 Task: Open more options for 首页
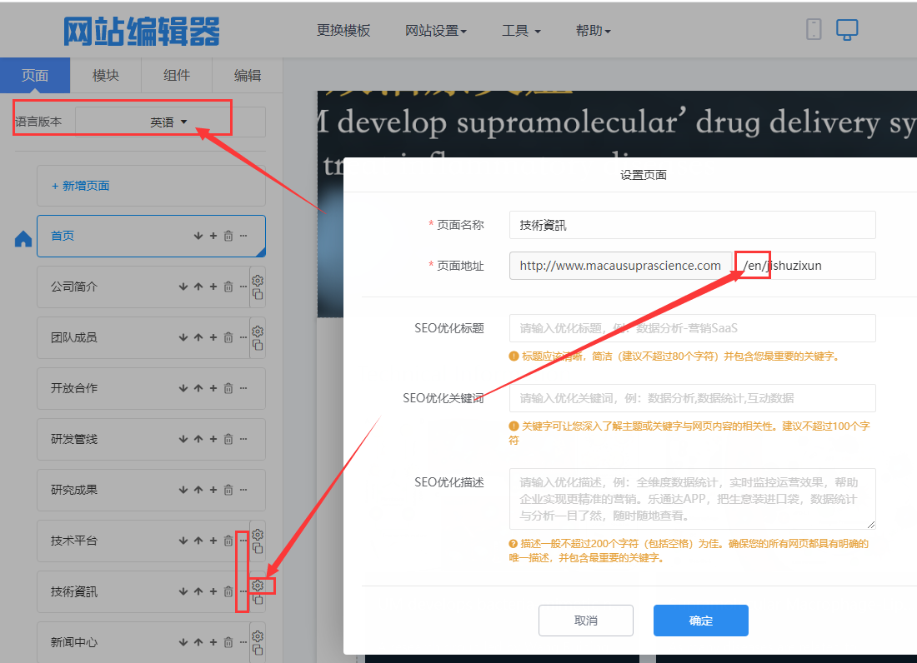pos(243,236)
